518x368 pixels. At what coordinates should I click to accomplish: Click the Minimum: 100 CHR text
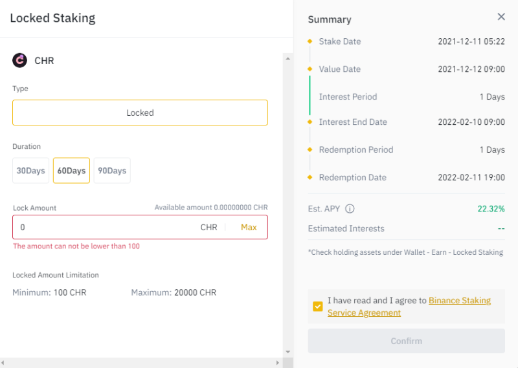[x=49, y=293]
